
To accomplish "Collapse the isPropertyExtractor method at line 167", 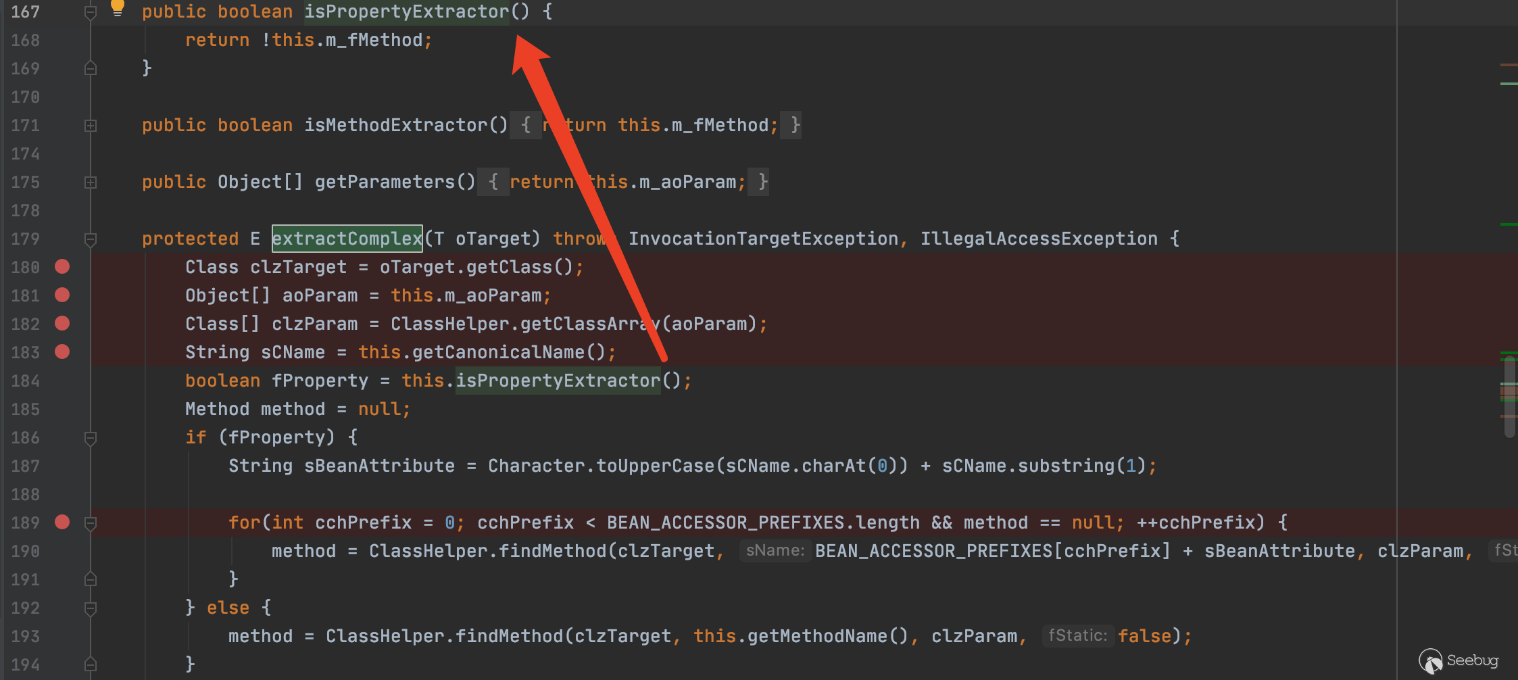I will [91, 12].
